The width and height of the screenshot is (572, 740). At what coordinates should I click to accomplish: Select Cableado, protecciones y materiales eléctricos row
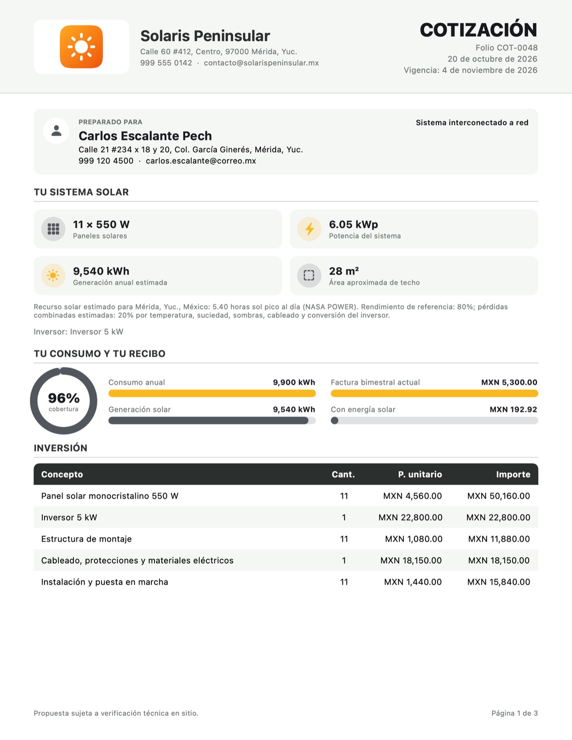[x=286, y=560]
